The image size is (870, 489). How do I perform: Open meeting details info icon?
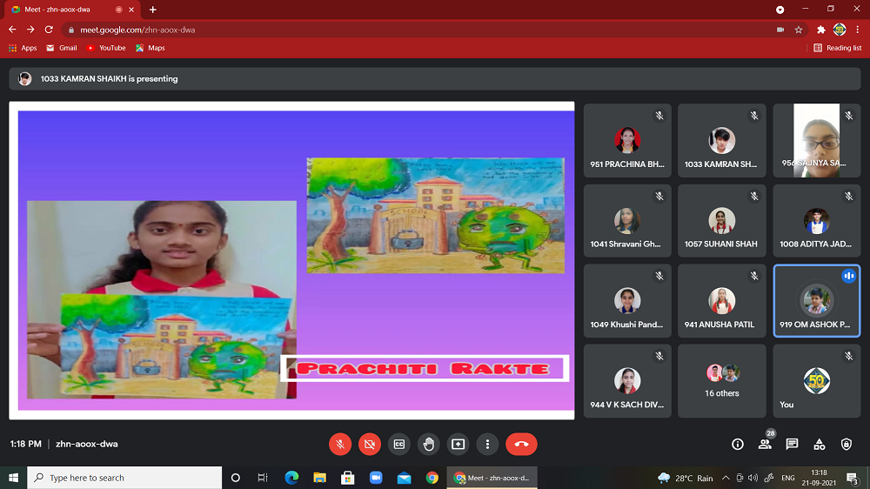(x=738, y=444)
